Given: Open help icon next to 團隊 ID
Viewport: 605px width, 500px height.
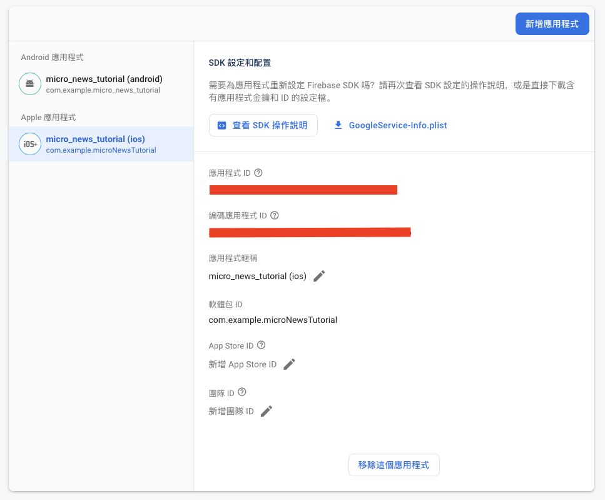Looking at the screenshot, I should tap(242, 392).
